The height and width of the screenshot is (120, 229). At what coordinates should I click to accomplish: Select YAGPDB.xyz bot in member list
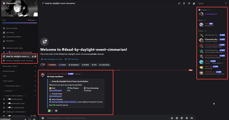[212, 73]
